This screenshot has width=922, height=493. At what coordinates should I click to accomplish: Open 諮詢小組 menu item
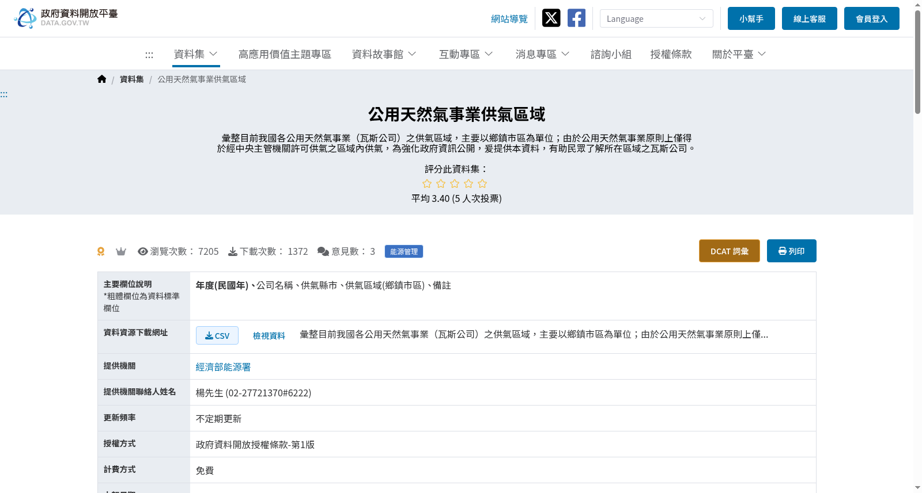(611, 54)
